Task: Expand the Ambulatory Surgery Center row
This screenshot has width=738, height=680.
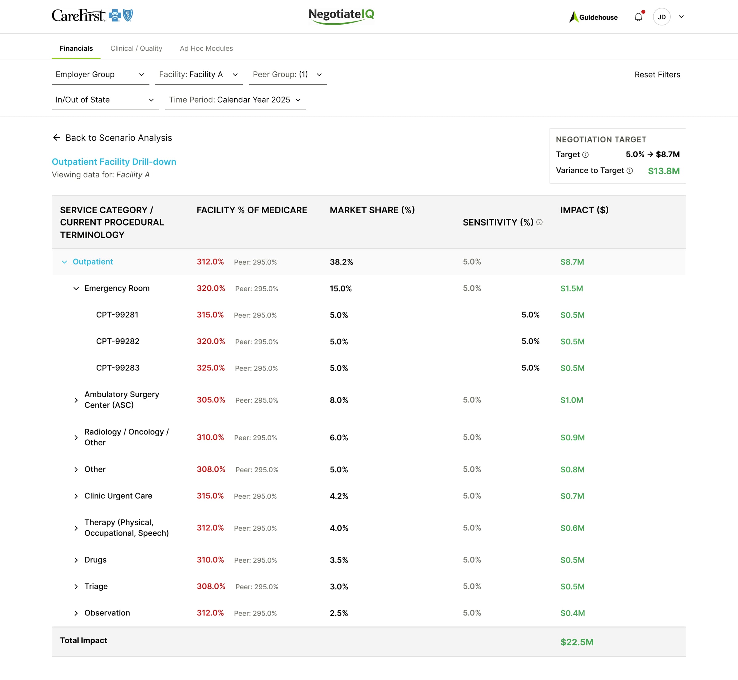Action: [76, 400]
